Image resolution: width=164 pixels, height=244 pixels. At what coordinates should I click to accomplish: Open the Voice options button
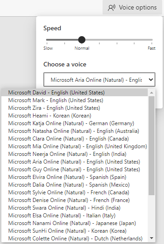(x=132, y=8)
